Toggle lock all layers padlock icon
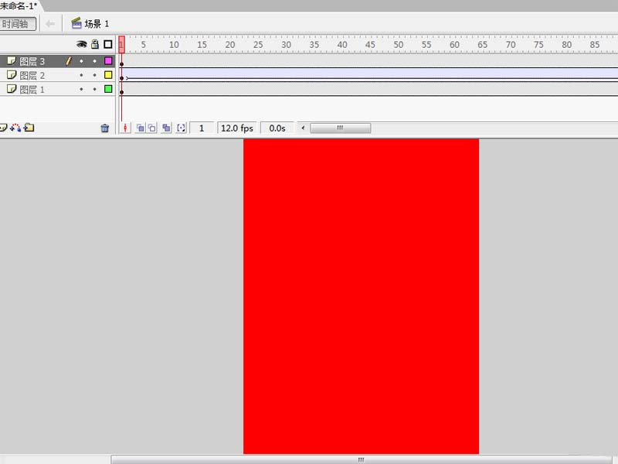 94,44
